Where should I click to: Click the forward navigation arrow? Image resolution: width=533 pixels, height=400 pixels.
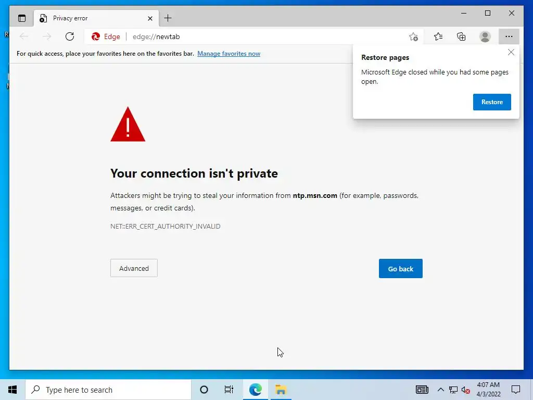click(x=47, y=36)
